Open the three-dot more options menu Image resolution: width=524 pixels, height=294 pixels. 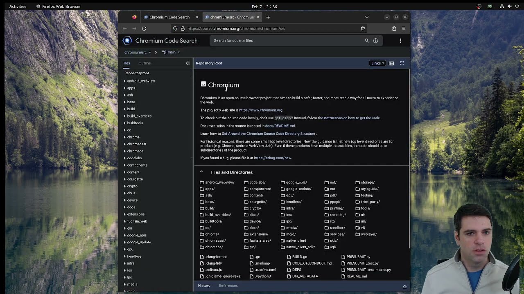(x=400, y=40)
